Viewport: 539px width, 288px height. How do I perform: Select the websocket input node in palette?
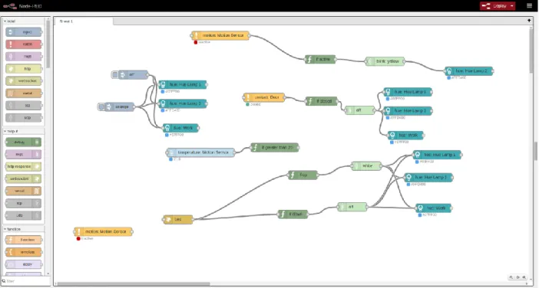pos(24,81)
